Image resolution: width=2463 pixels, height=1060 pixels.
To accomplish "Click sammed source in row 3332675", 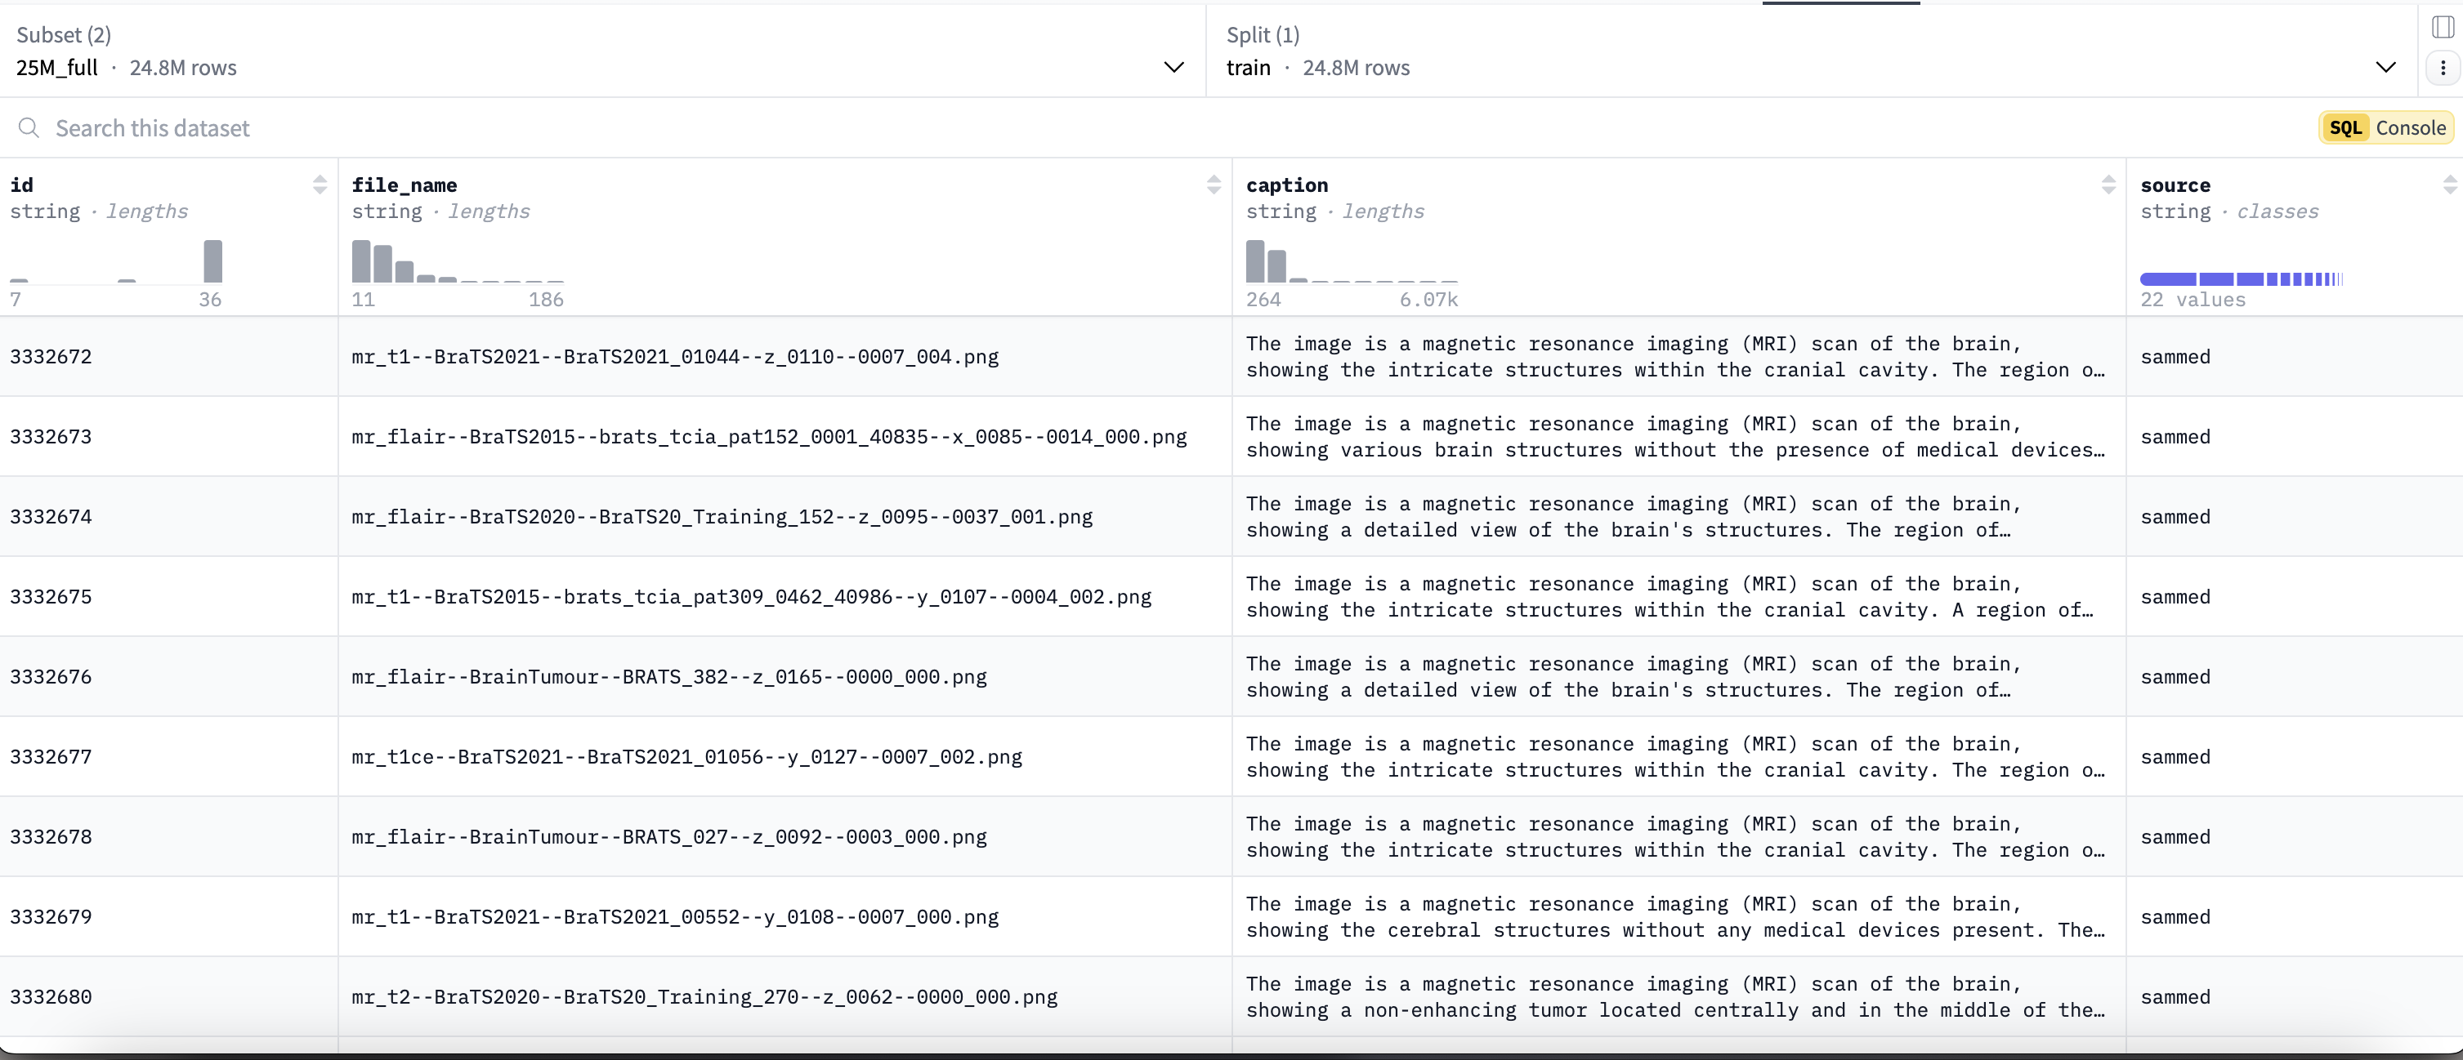I will tap(2175, 596).
